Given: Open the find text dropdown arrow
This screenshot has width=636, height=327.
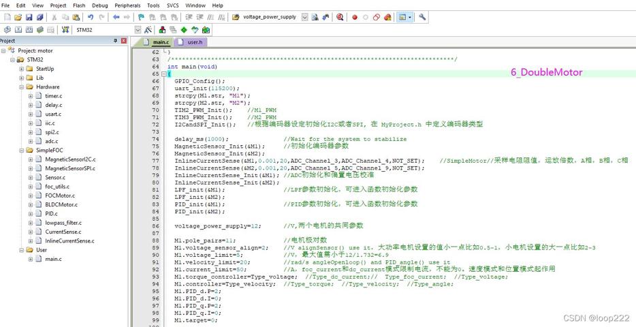Looking at the screenshot, I should point(304,18).
